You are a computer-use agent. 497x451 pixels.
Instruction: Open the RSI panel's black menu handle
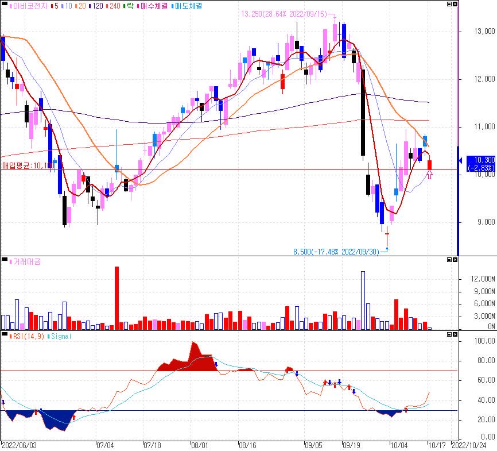pyautogui.click(x=5, y=334)
